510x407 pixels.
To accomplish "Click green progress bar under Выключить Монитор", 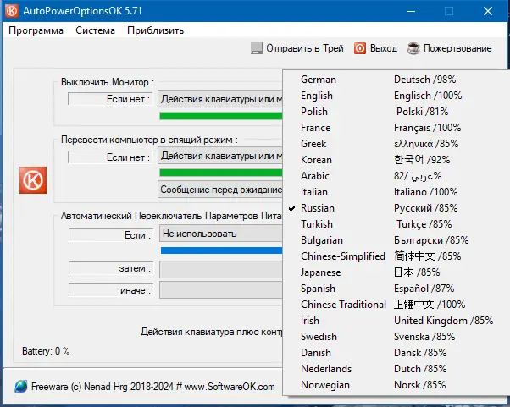I will click(221, 116).
